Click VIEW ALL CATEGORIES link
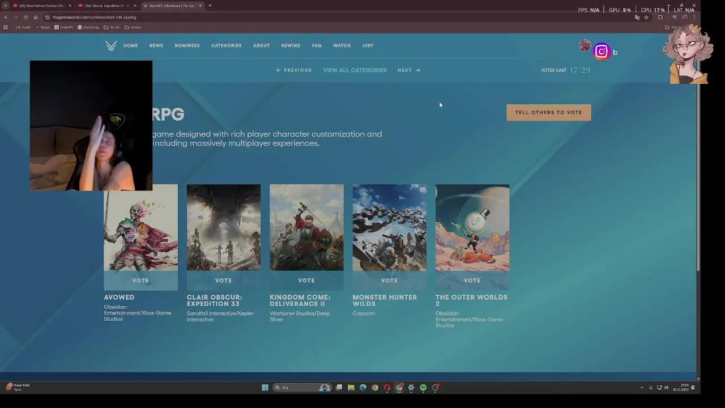Screen dimensions: 725x408 coord(355,70)
